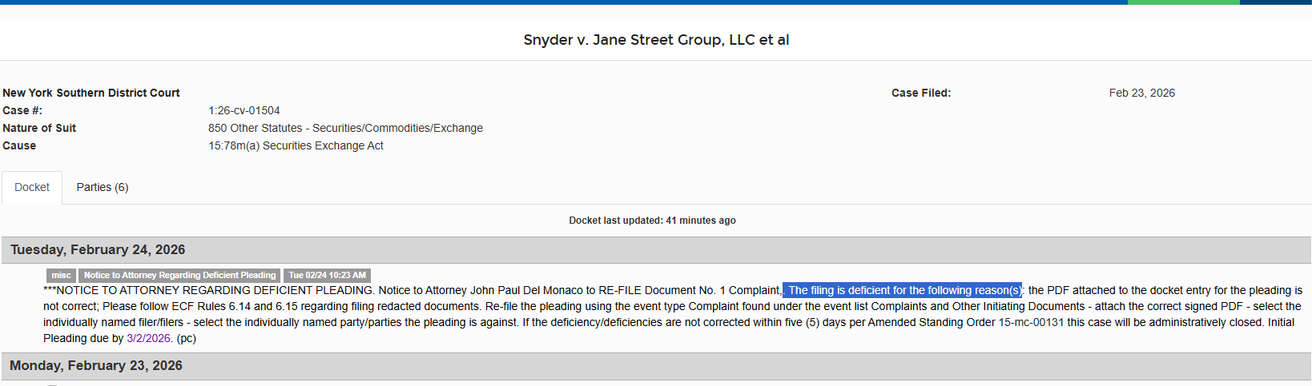Click the '15:78m(a) Securities Exchange Act' cause value
This screenshot has width=1312, height=386.
[296, 145]
